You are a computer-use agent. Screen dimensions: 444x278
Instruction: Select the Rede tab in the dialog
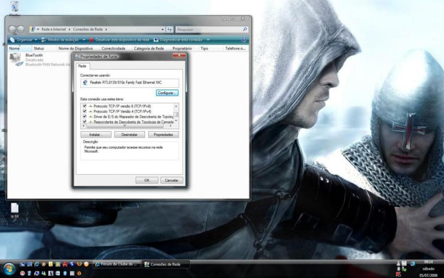pos(82,66)
